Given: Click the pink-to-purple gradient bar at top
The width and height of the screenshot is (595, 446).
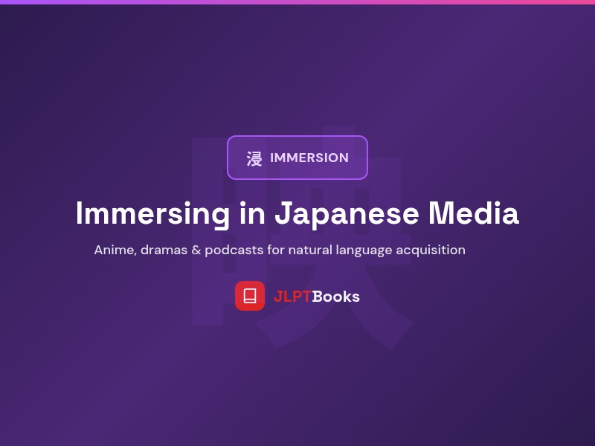Looking at the screenshot, I should [x=297, y=3].
